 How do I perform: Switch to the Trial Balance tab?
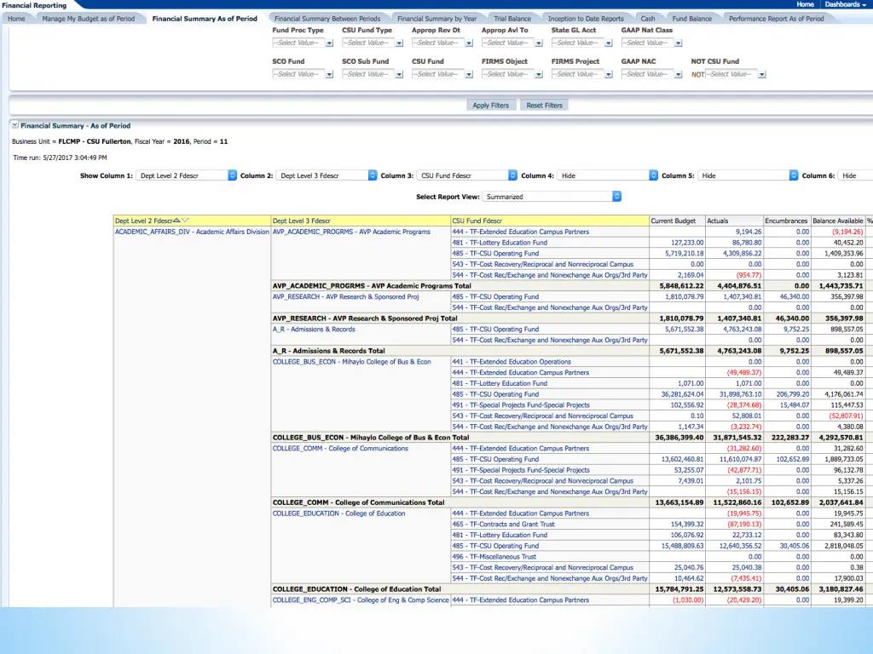click(512, 19)
